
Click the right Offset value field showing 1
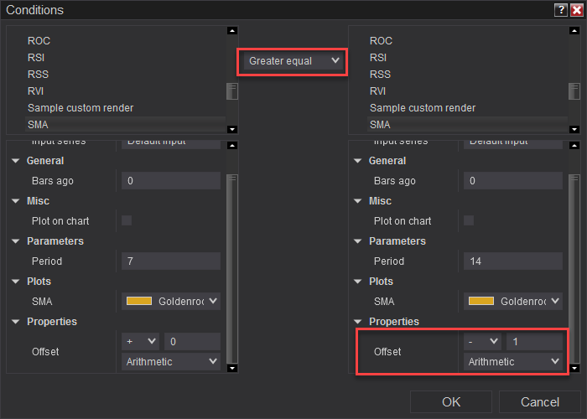pos(535,342)
